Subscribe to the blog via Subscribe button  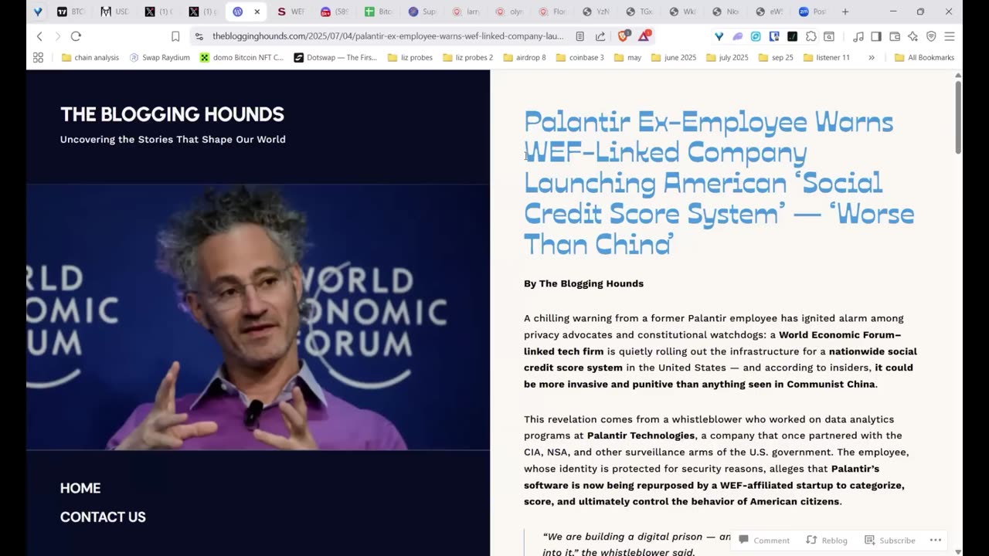click(x=890, y=540)
